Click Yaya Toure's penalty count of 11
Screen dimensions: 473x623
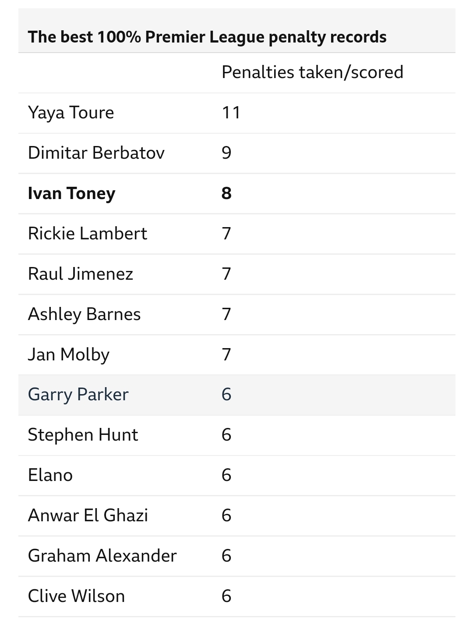pyautogui.click(x=231, y=113)
